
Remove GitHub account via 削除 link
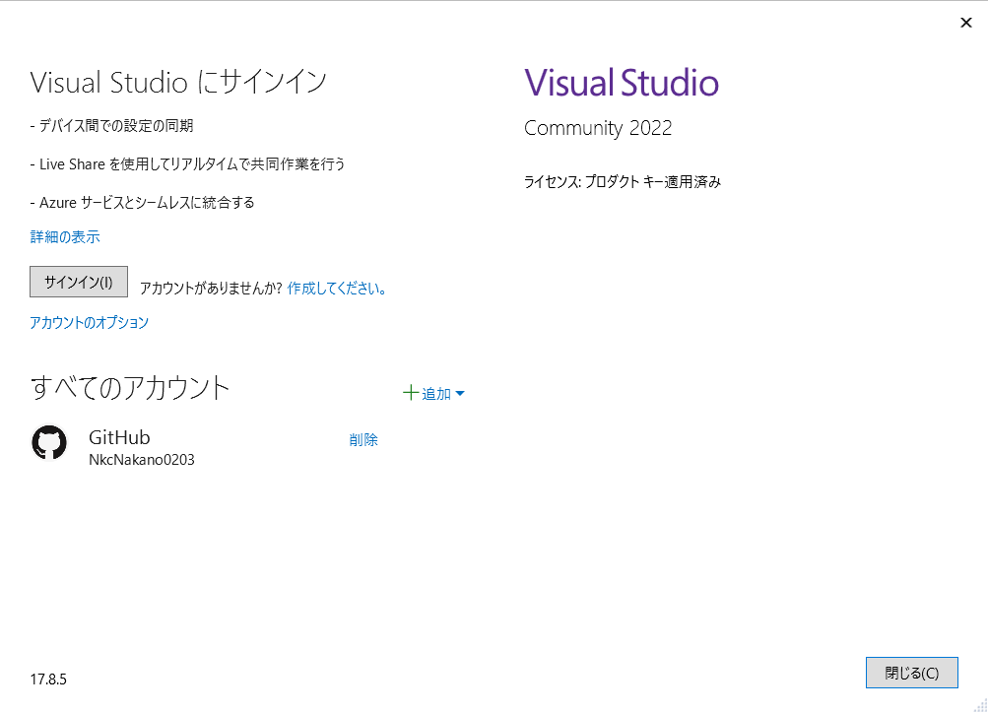click(362, 440)
